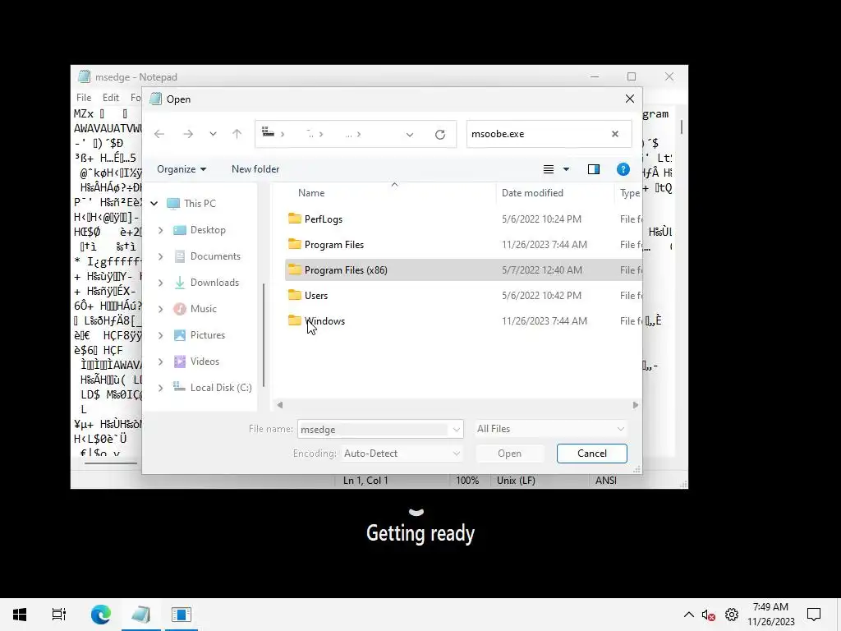Image resolution: width=841 pixels, height=631 pixels.
Task: Create a New folder
Action: (255, 169)
